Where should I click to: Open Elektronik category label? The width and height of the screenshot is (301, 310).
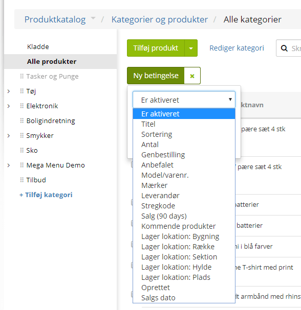click(x=42, y=106)
